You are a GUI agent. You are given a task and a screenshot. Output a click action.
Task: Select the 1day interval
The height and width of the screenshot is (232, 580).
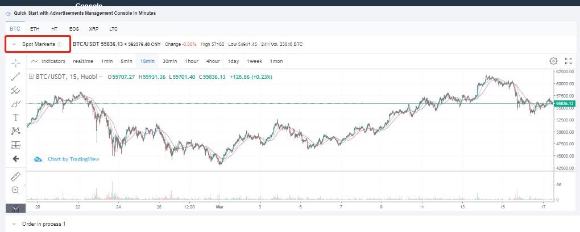233,61
